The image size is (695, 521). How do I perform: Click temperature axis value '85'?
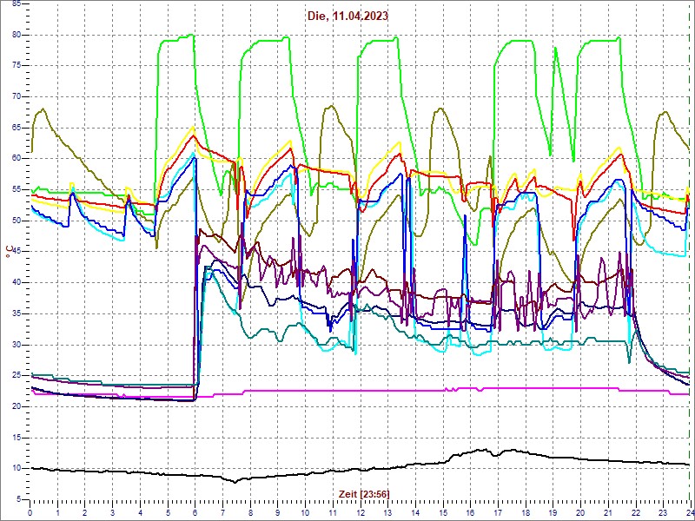click(17, 3)
